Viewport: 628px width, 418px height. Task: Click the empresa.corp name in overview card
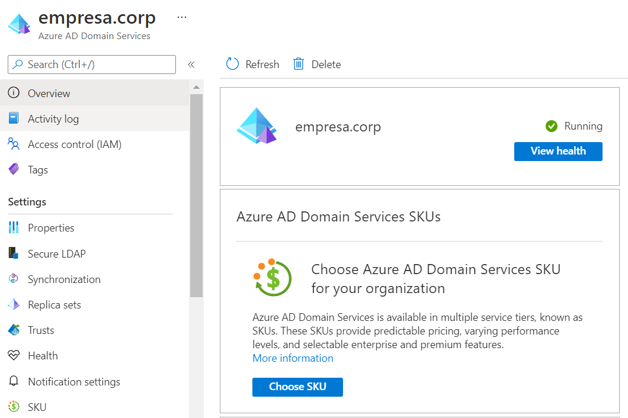click(x=338, y=127)
